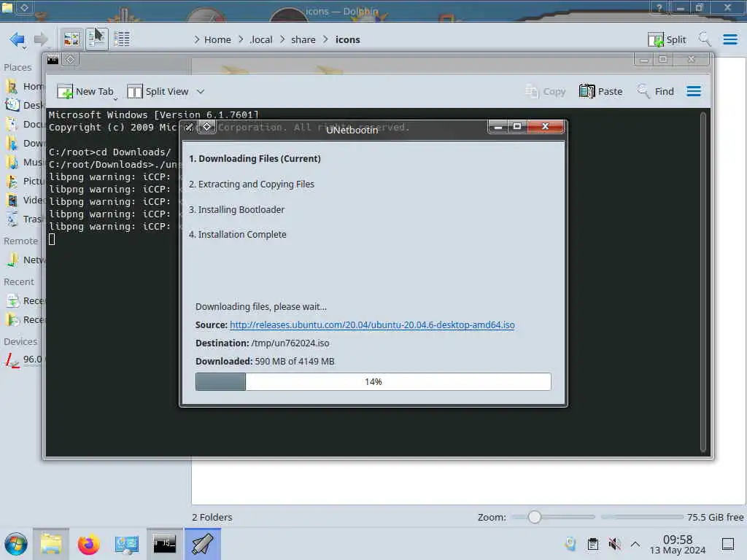Go back using Dolphin's back arrow
This screenshot has height=560, width=747.
click(x=18, y=39)
